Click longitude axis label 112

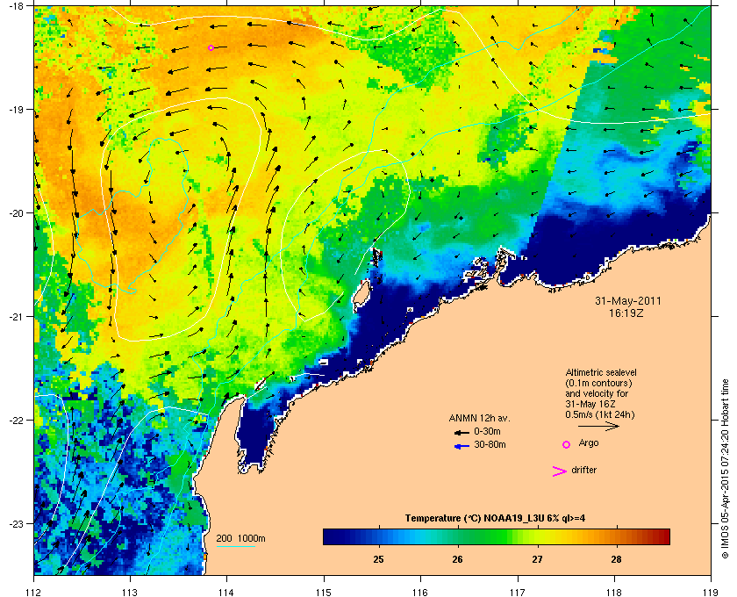34,592
